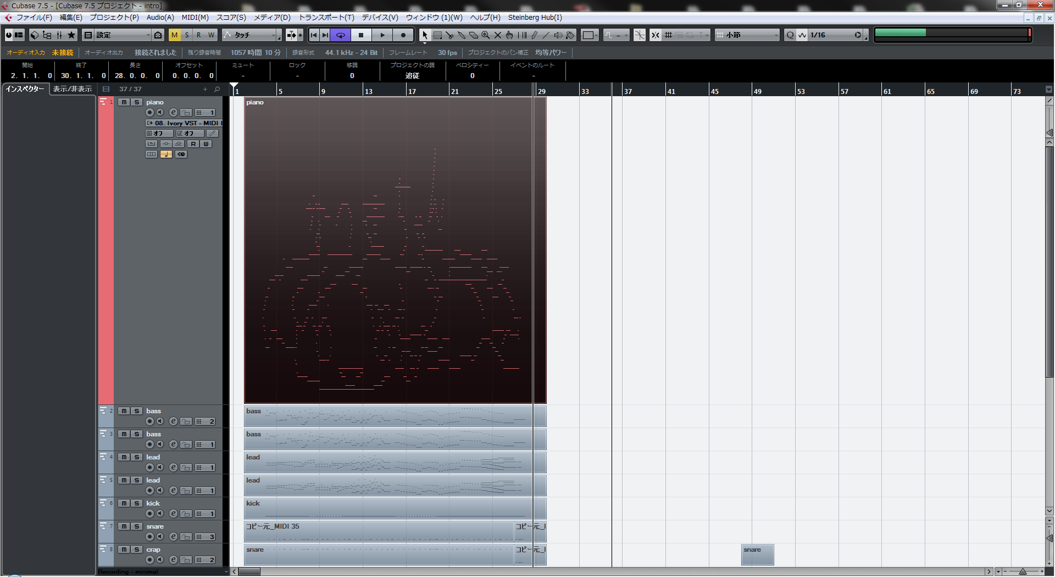This screenshot has height=577, width=1055.
Task: Open the MIDI(M) menu
Action: click(x=195, y=18)
